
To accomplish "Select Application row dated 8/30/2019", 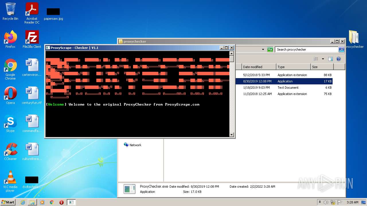I will [x=284, y=81].
